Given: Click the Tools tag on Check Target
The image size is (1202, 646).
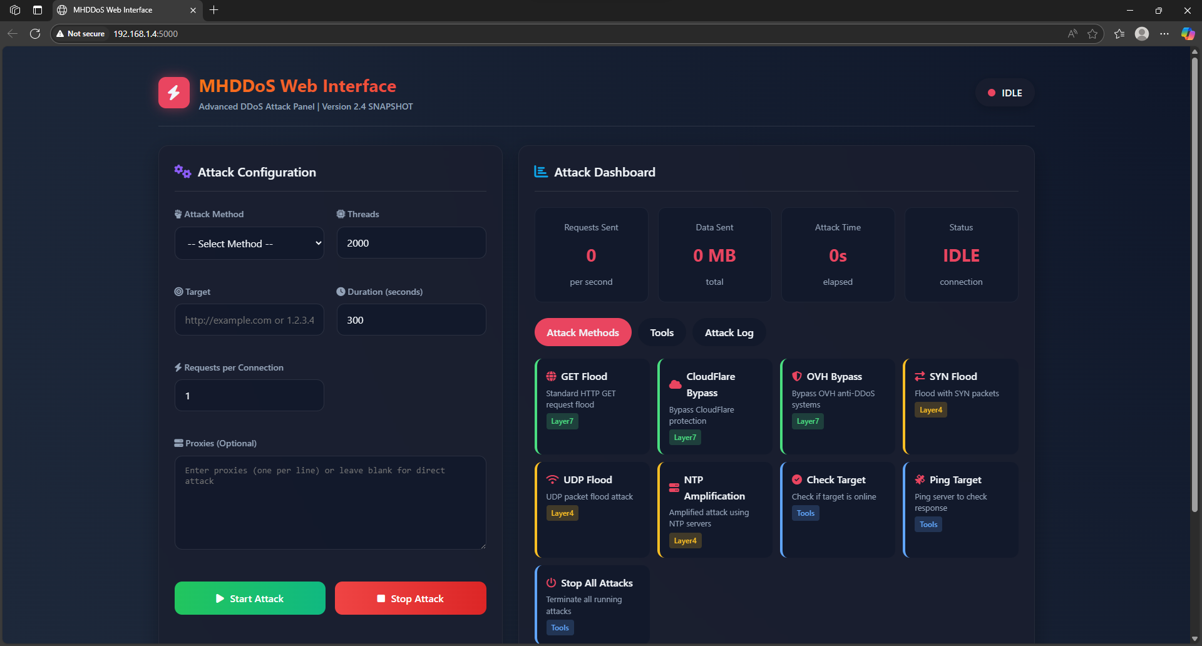Looking at the screenshot, I should (805, 513).
